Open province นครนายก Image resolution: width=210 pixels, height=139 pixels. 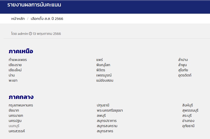click(16, 115)
